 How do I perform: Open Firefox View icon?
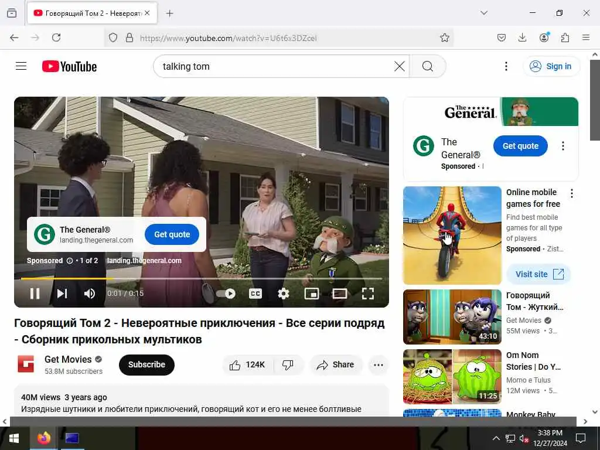[12, 13]
